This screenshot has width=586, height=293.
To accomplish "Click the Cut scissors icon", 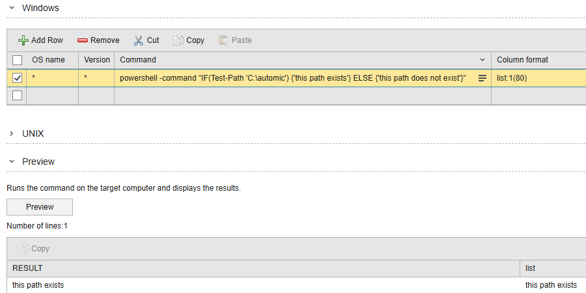I will point(138,40).
